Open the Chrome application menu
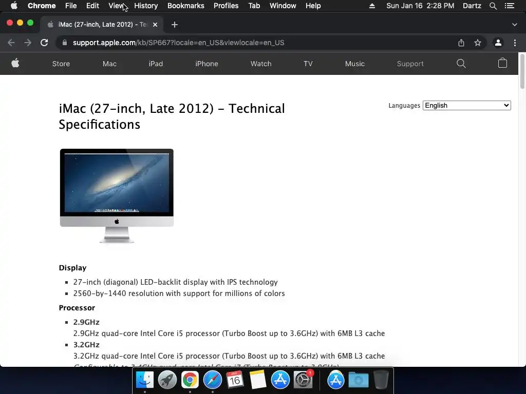The width and height of the screenshot is (526, 394). pos(42,6)
